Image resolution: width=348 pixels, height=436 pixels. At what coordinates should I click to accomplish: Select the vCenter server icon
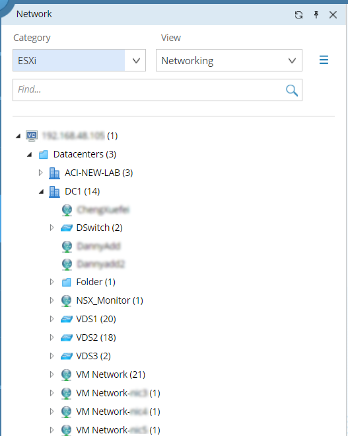coord(32,136)
